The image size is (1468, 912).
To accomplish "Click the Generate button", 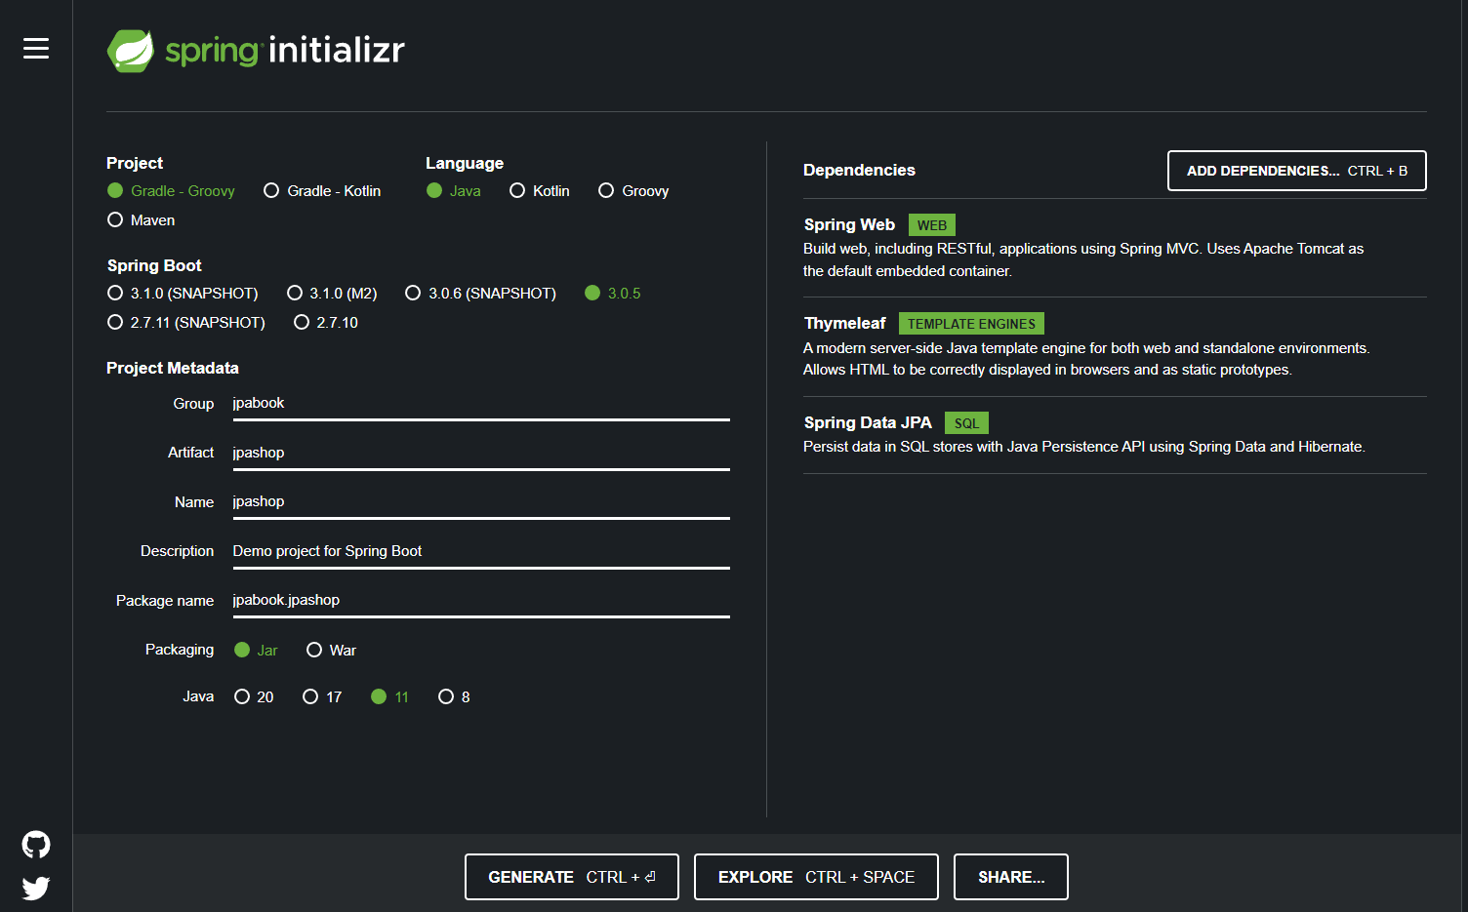I will (x=572, y=877).
